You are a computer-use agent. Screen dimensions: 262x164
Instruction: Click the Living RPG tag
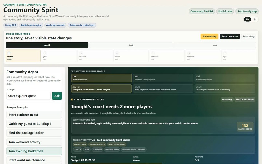10,25
